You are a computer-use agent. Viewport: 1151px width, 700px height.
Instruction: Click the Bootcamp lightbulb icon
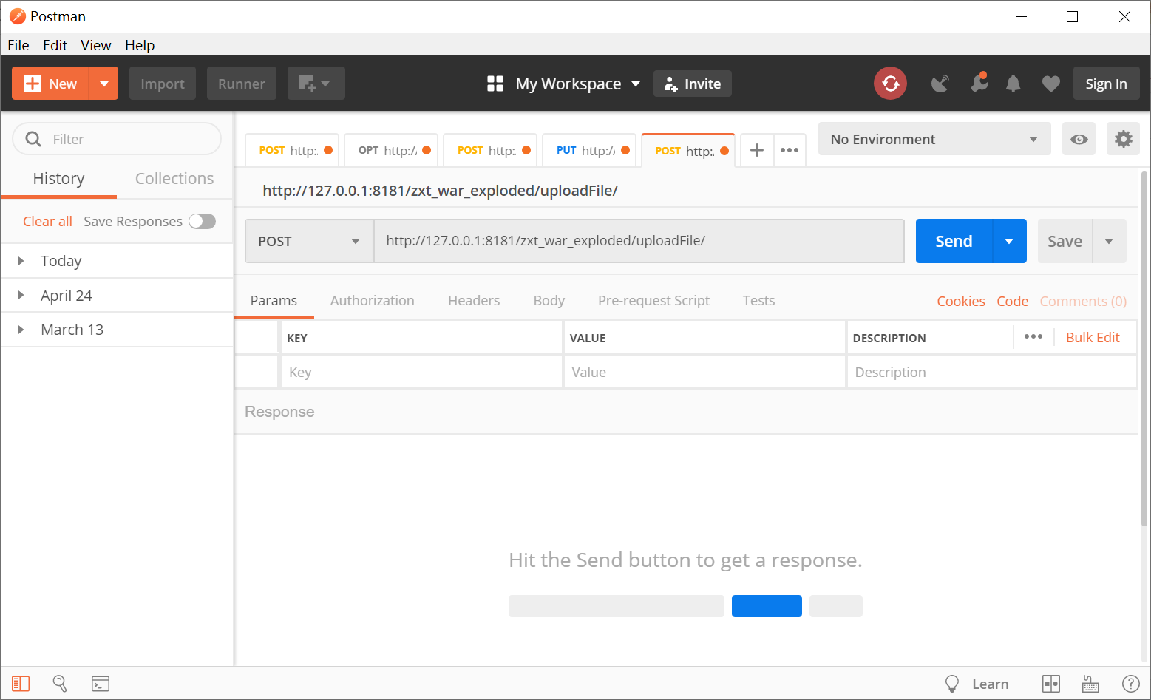click(x=952, y=684)
